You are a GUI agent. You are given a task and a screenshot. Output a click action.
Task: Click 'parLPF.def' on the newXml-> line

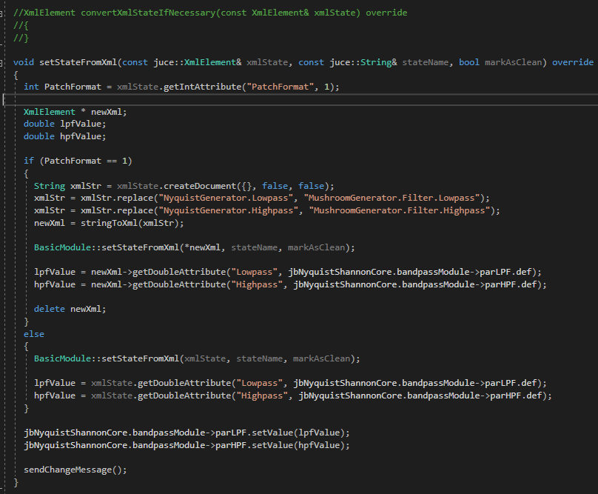[x=505, y=272]
